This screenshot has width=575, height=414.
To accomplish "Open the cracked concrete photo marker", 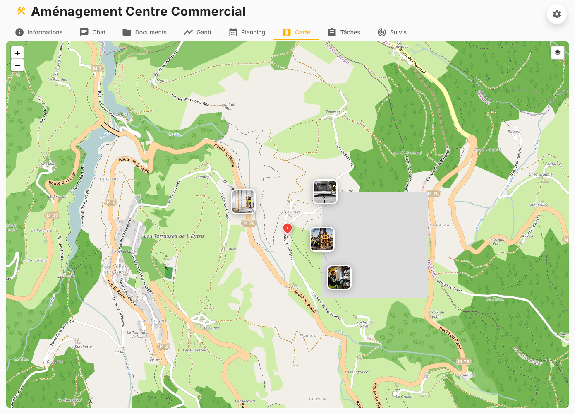I will click(x=325, y=192).
